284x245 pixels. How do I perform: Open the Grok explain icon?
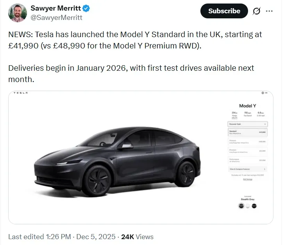[x=256, y=11]
